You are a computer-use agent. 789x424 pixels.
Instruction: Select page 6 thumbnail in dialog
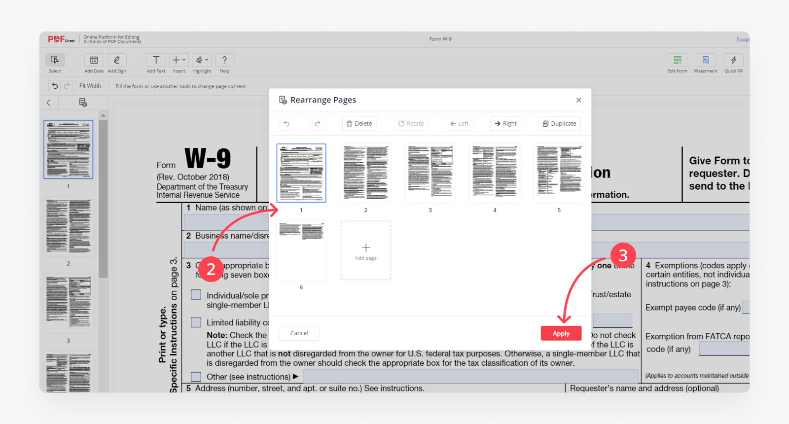(x=301, y=250)
